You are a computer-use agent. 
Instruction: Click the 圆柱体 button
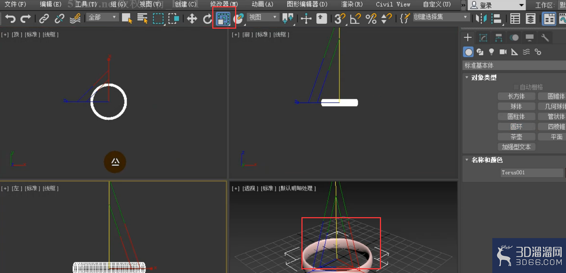(516, 116)
